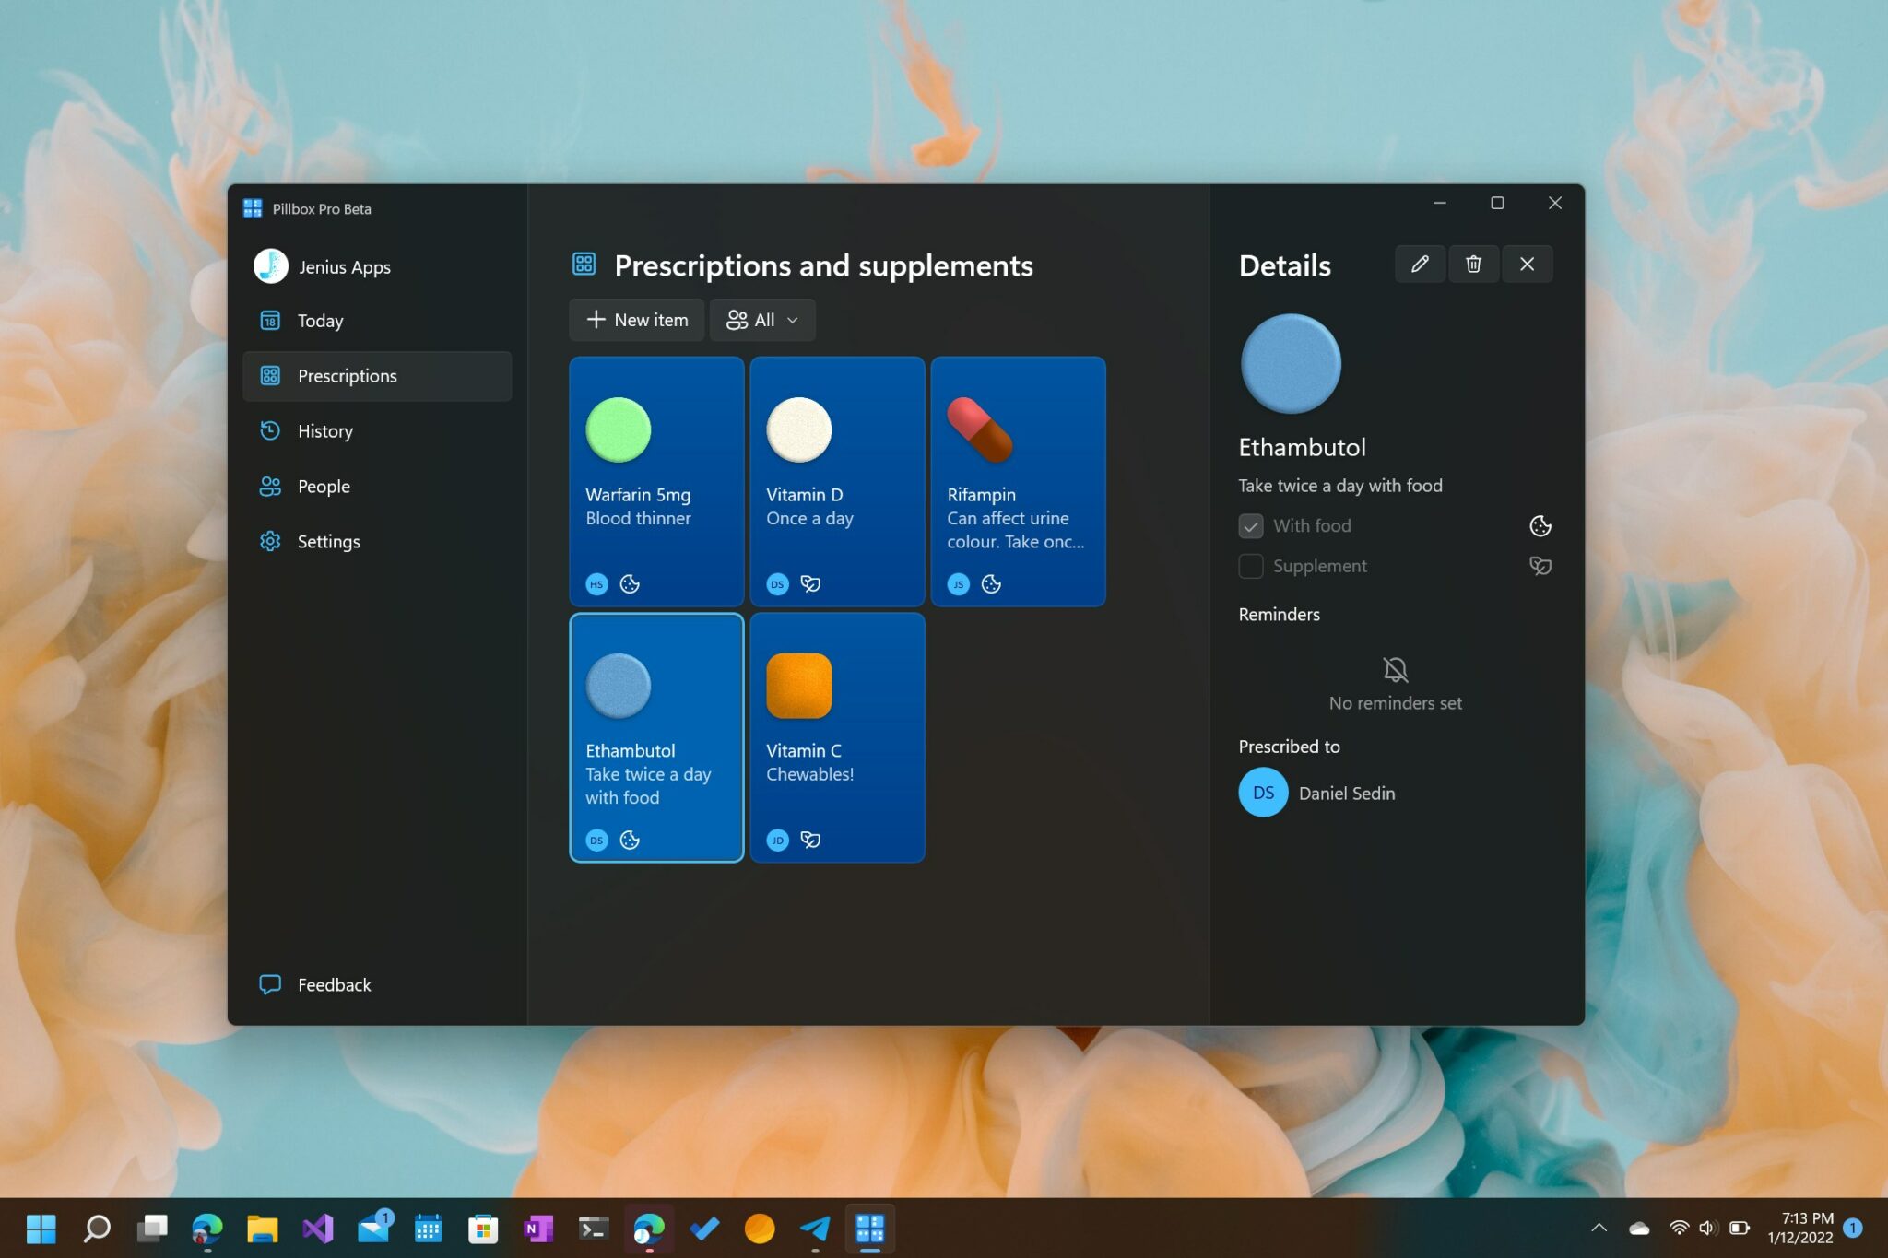Viewport: 1888px width, 1258px height.
Task: Delete Ethambutol using the trash icon
Action: tap(1473, 264)
